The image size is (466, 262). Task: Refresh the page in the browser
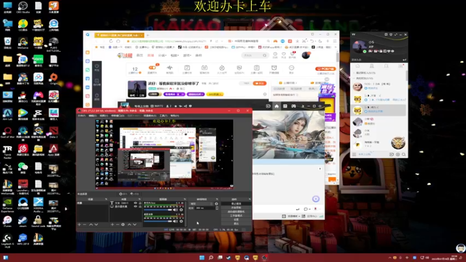(111, 41)
